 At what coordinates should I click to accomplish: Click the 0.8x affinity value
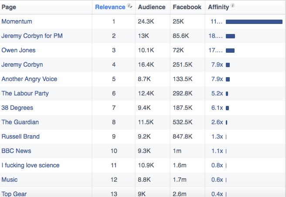(217, 165)
